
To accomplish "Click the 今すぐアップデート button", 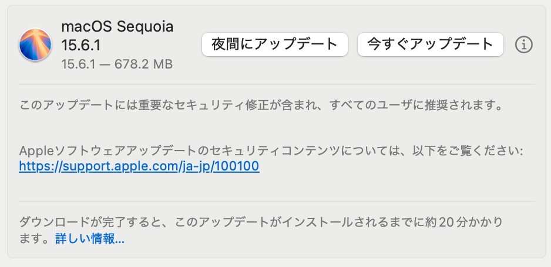I will pyautogui.click(x=431, y=44).
